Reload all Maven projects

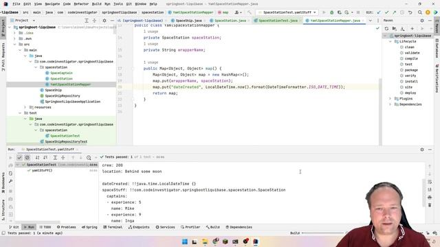pos(386,29)
